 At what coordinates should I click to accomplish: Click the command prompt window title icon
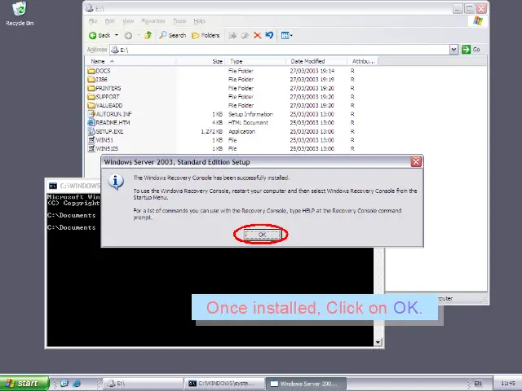tap(53, 186)
